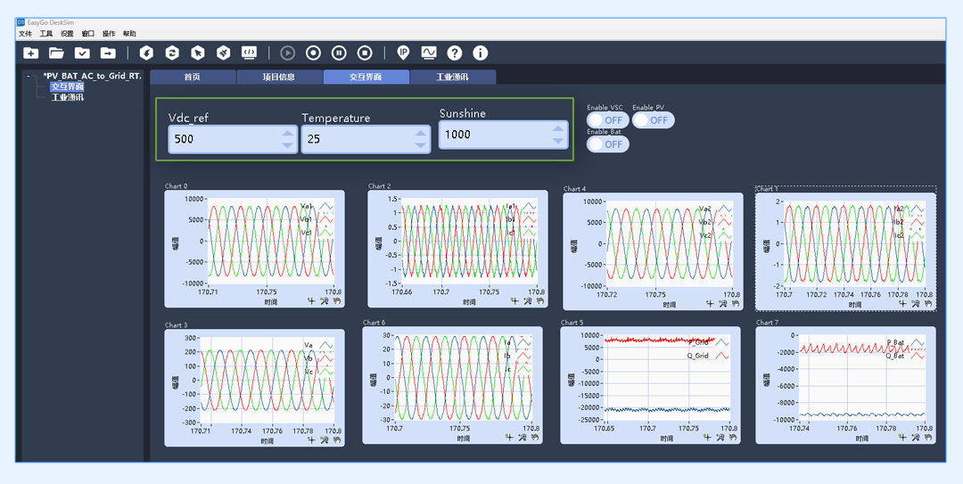Screen dimensions: 963x484
Task: Select the pan hand tool on Chart 0
Action: click(x=336, y=301)
